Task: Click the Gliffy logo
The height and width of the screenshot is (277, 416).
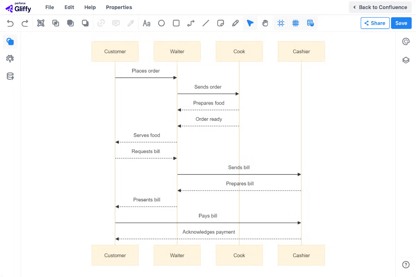Action: (19, 7)
